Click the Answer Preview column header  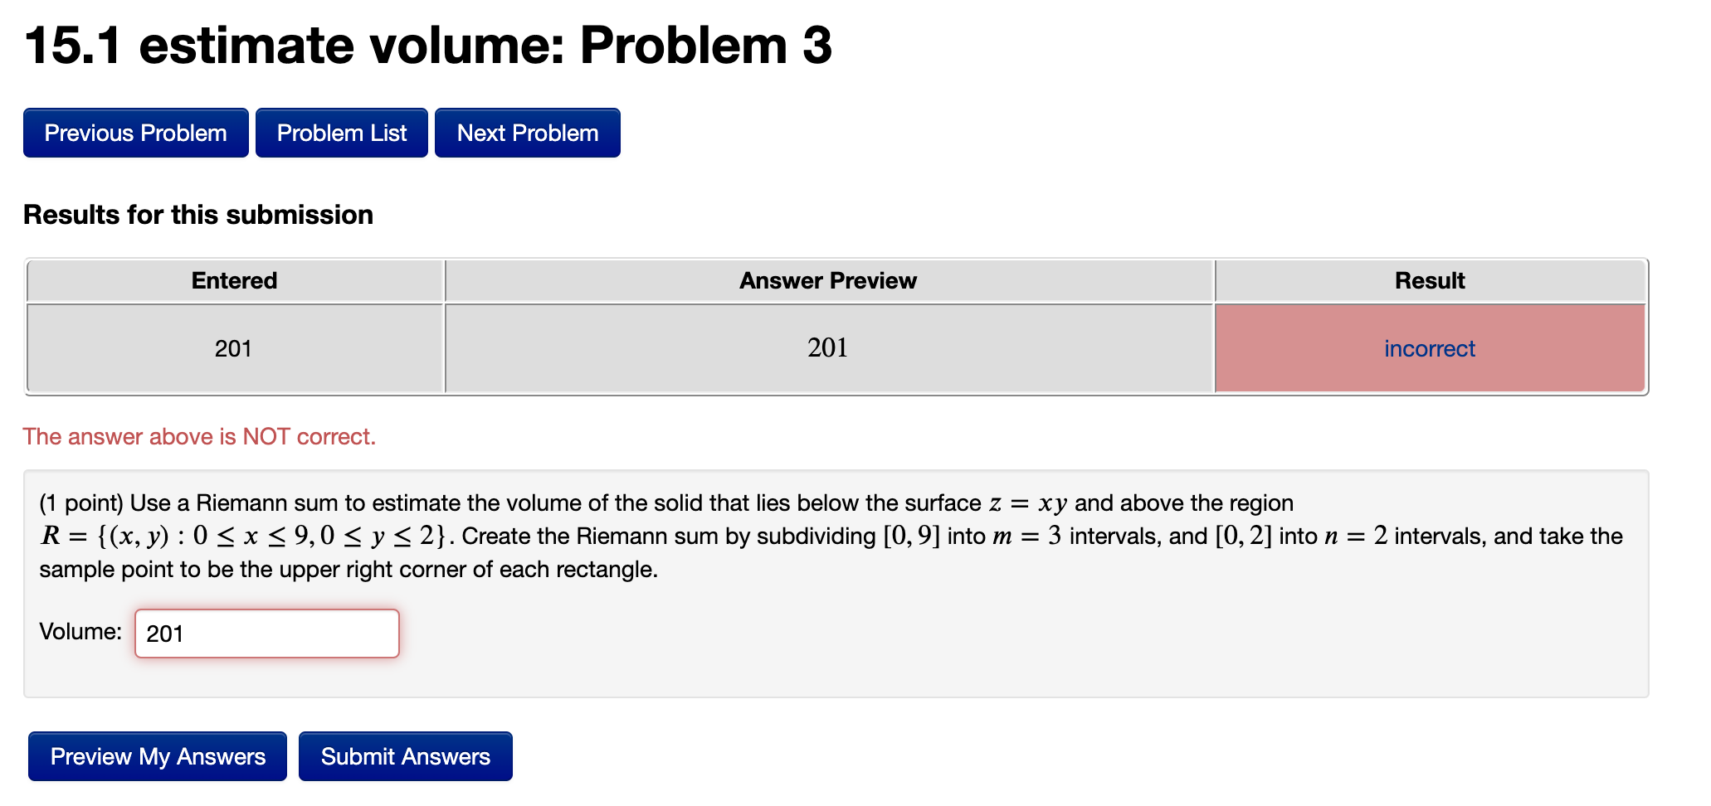[x=827, y=280]
